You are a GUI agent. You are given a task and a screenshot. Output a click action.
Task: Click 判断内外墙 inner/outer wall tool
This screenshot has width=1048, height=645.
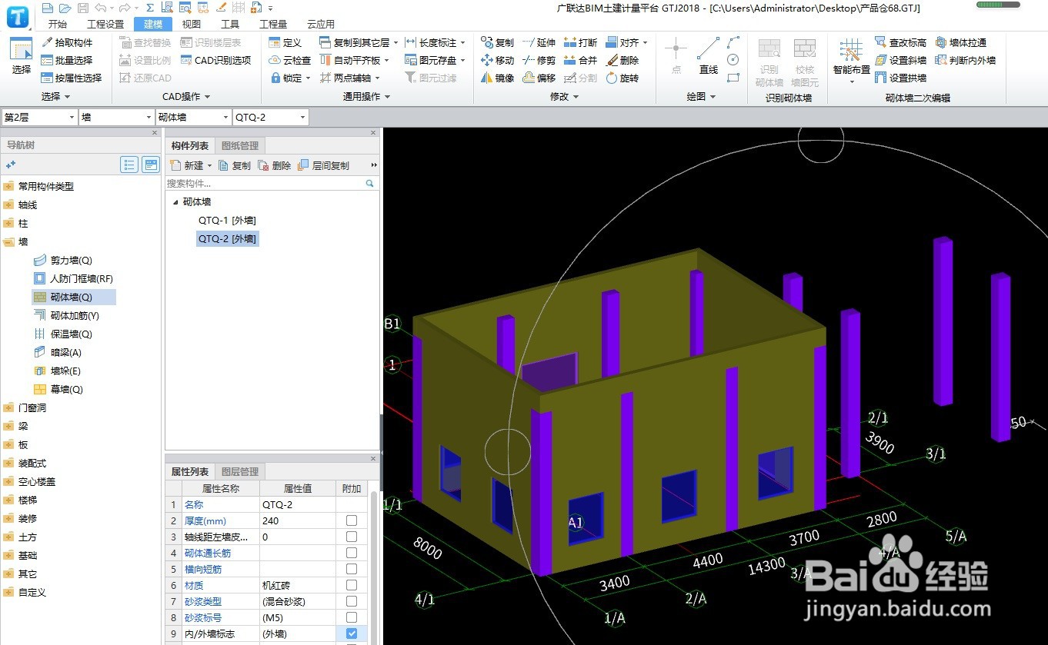(x=966, y=60)
